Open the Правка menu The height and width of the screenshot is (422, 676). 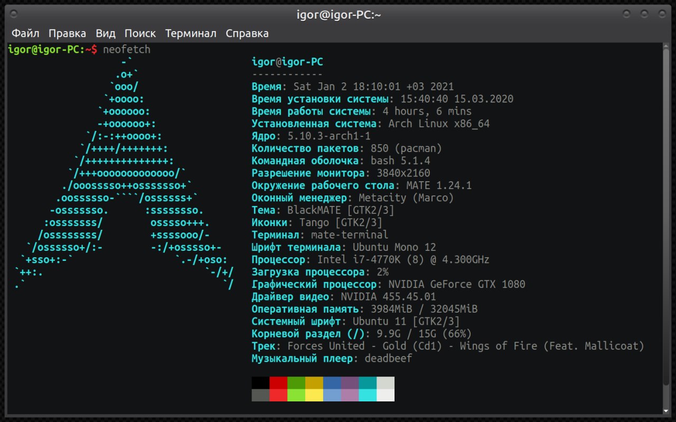click(68, 34)
